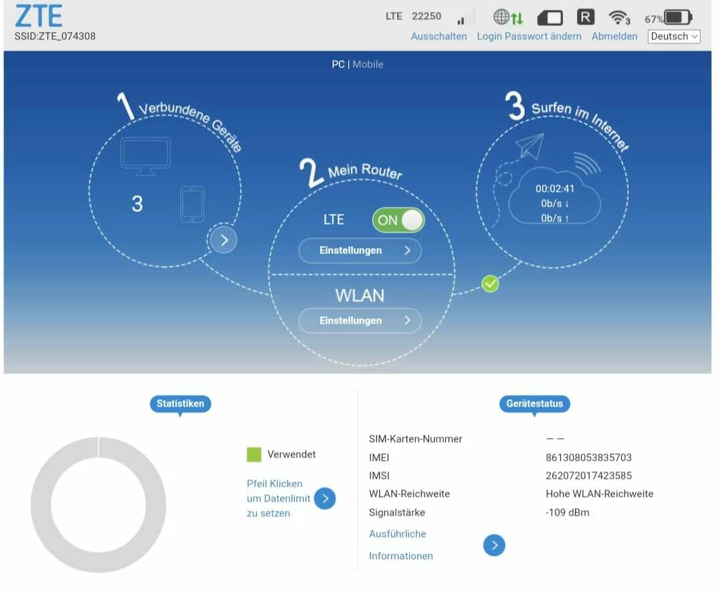722x592 pixels.
Task: Click the Ausführliche Informationen link
Action: point(400,545)
